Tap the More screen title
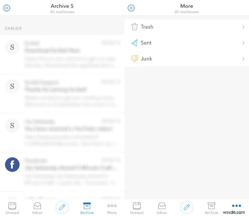 (187, 6)
